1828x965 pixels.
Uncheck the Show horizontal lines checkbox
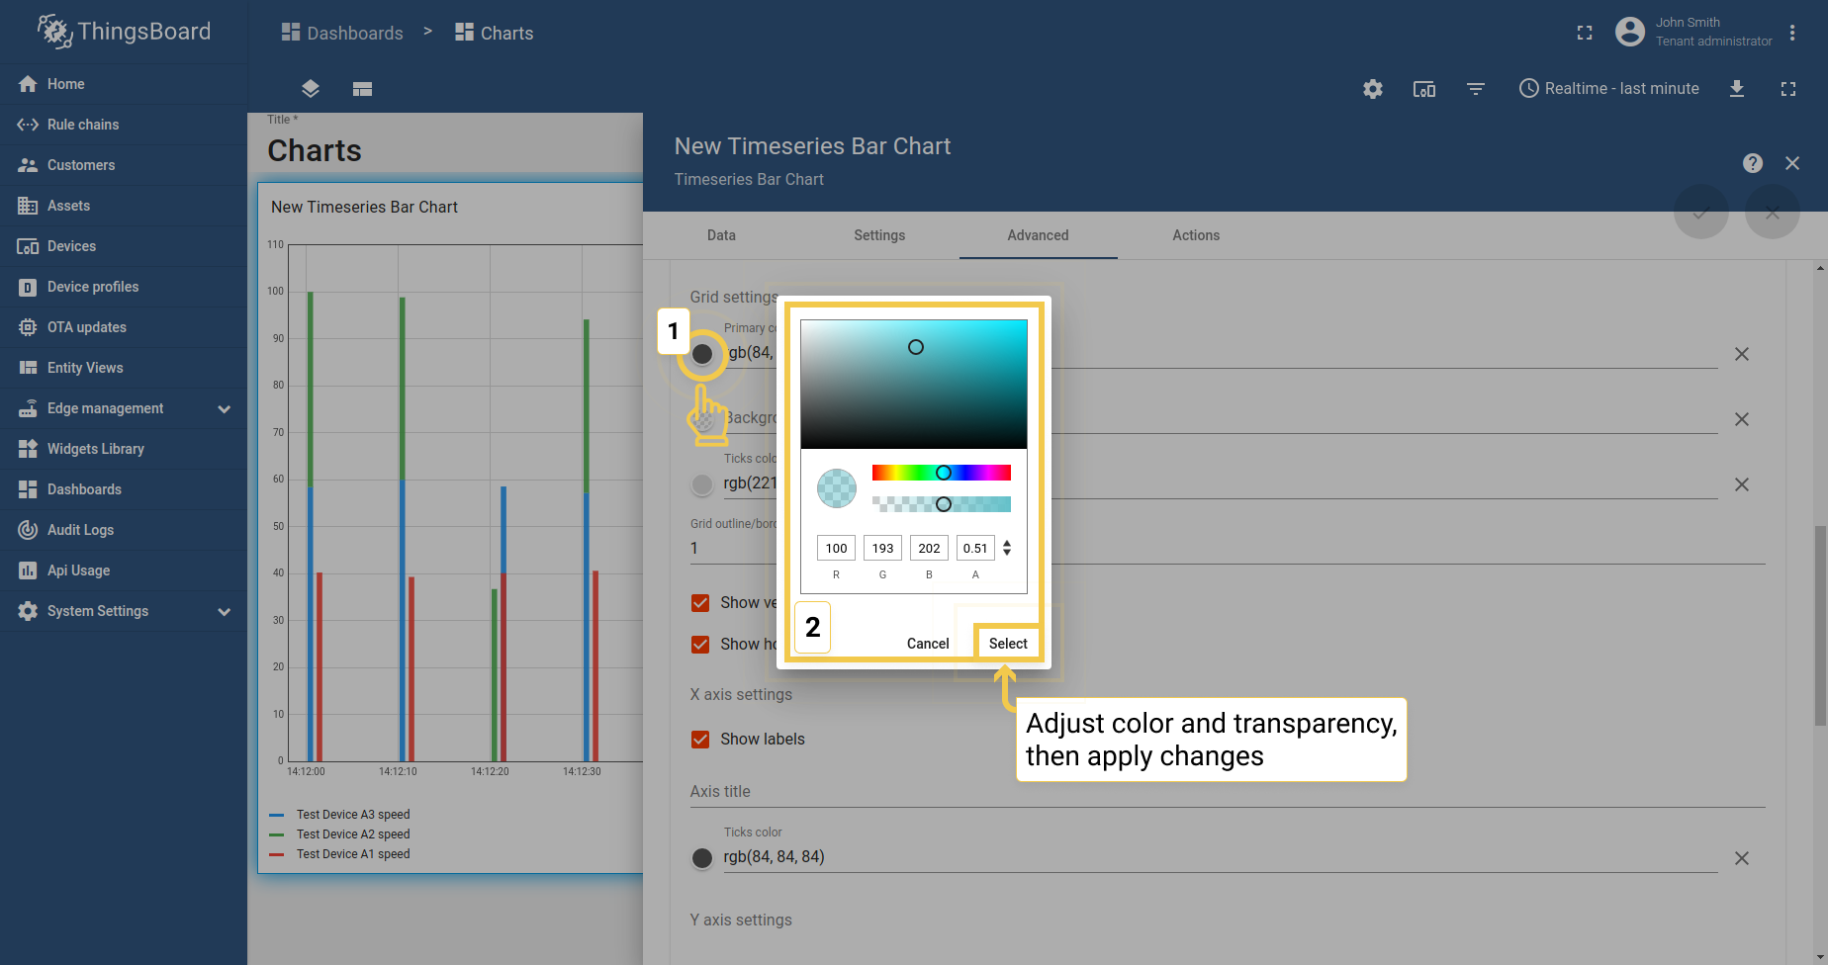coord(700,644)
